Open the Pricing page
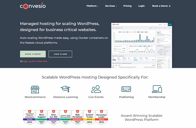Viewport: 196px width, 128px height. [x=127, y=6]
